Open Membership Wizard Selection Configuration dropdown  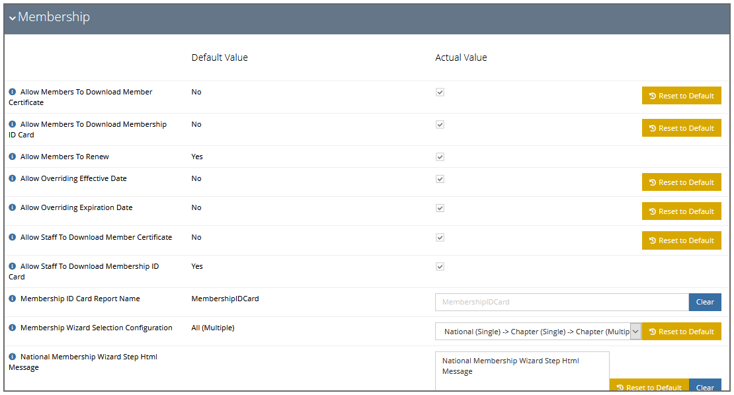(538, 332)
